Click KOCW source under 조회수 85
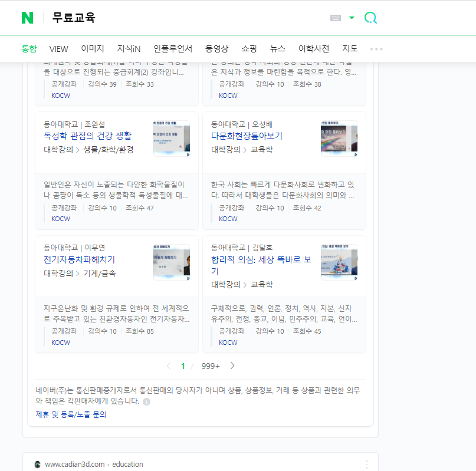The height and width of the screenshot is (471, 476). point(61,342)
